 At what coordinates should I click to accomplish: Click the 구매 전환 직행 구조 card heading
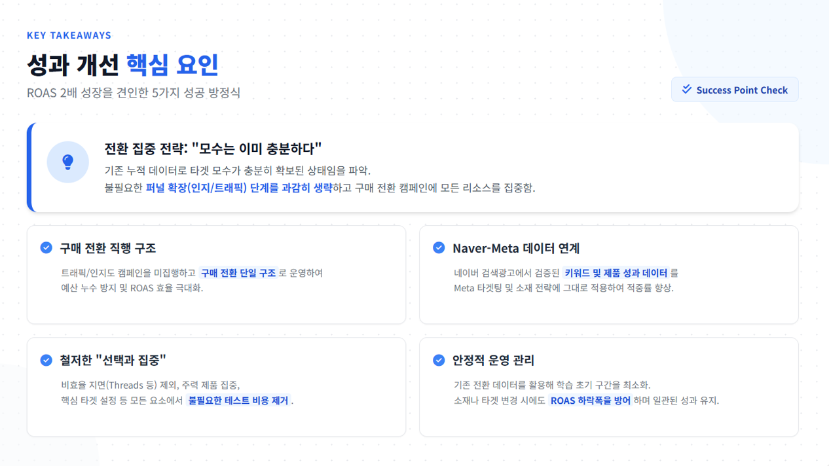point(108,248)
